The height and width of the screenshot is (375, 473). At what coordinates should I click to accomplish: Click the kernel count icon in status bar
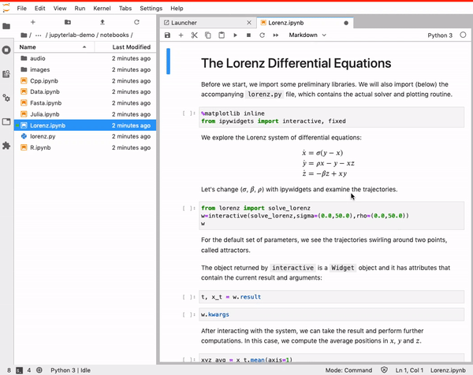click(39, 370)
